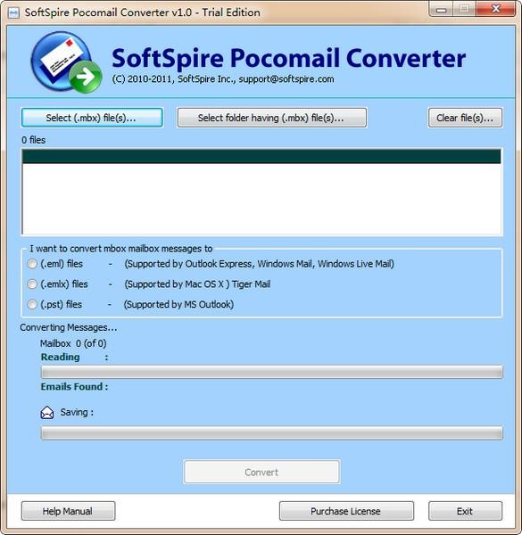Click the green arrow on the logo

tap(86, 77)
